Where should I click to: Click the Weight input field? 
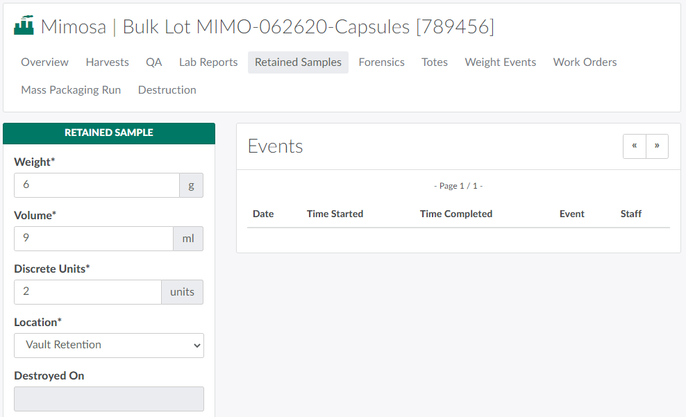(x=97, y=185)
